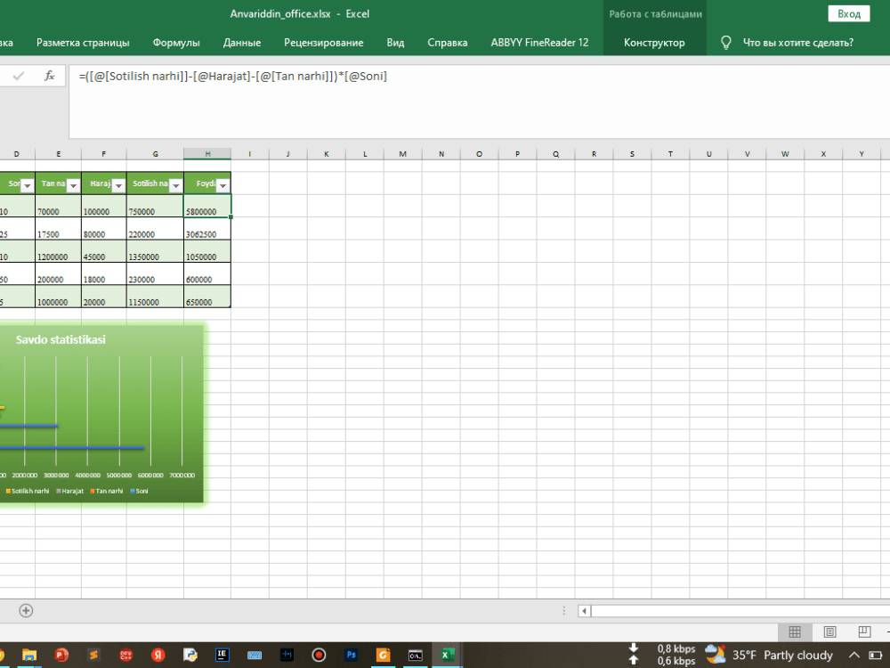Open Yandex browser from the taskbar
This screenshot has height=668, width=890.
pyautogui.click(x=158, y=655)
